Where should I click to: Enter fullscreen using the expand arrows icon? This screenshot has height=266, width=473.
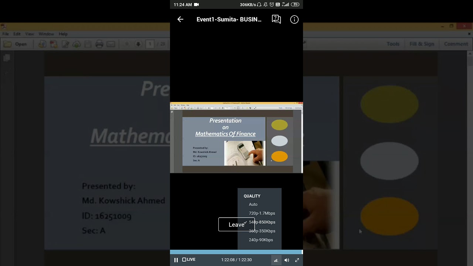coord(297,260)
